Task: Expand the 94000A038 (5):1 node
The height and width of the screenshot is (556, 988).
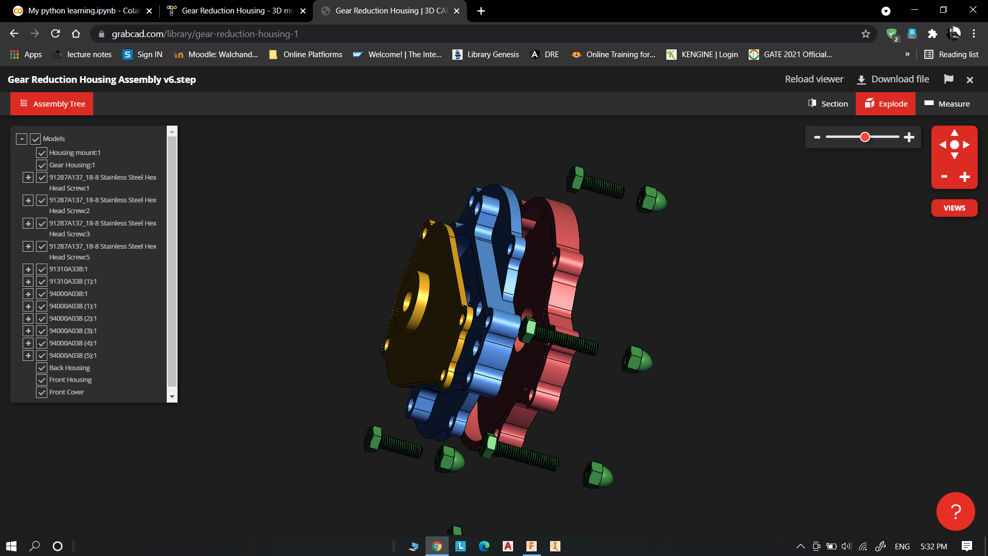Action: pos(28,356)
